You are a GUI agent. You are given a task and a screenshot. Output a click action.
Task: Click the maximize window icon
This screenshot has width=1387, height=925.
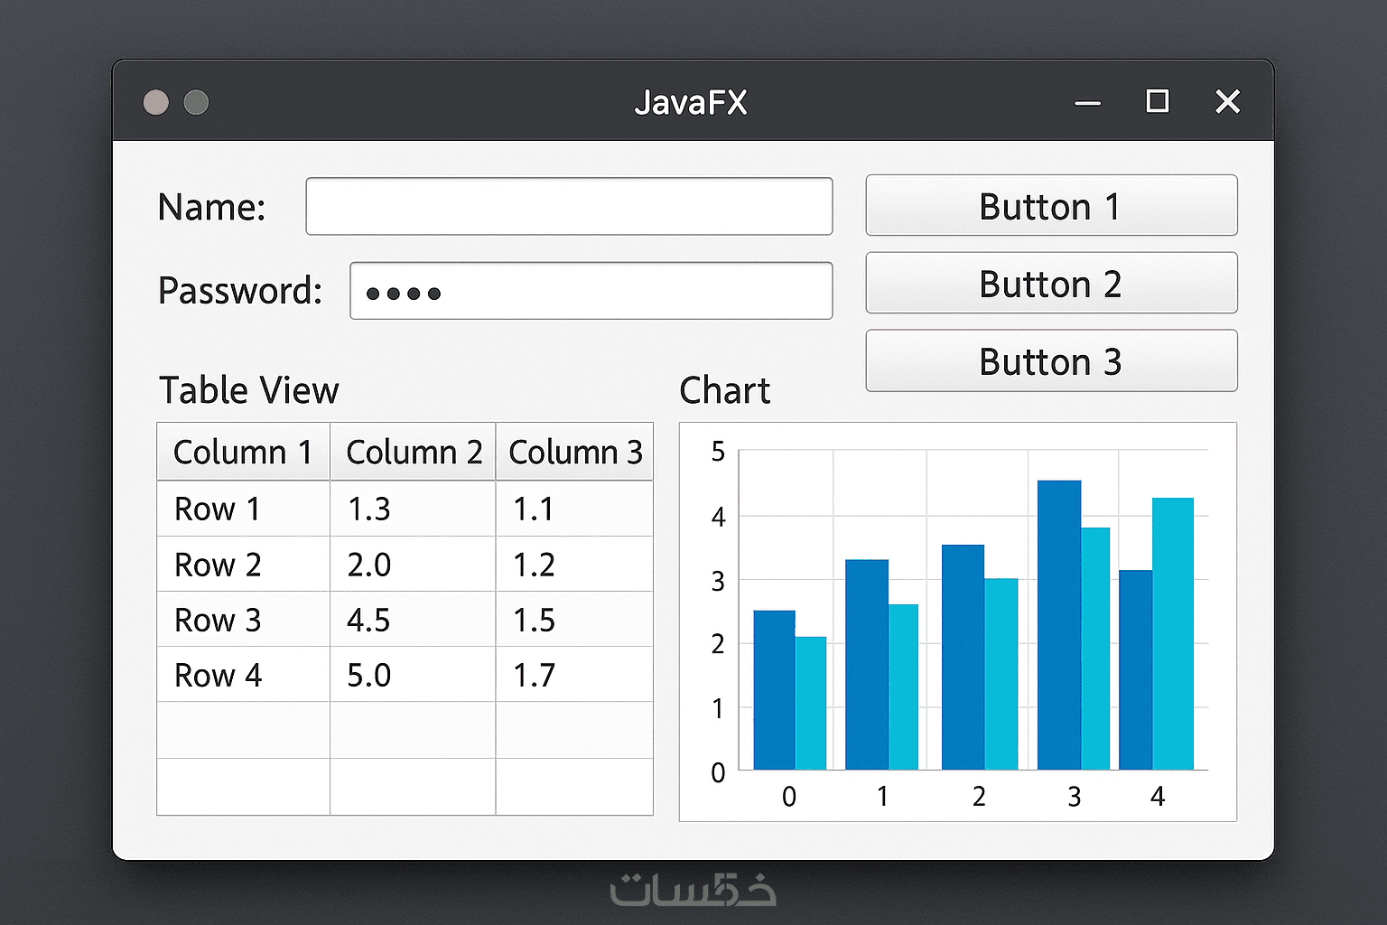pos(1157,101)
